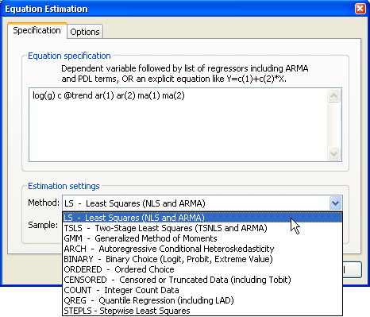Screen dimensions: 370x317
Task: Collapse the Method dropdown using its arrow
Action: coord(335,203)
